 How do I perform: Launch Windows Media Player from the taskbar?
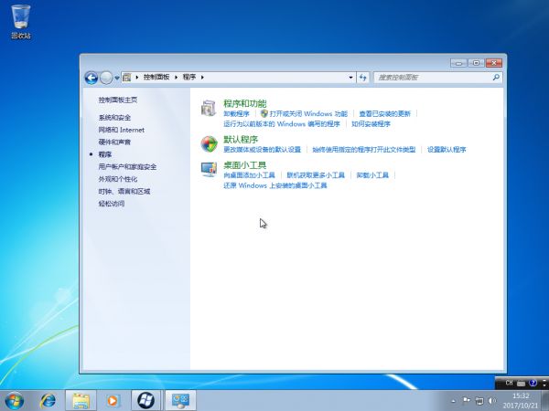pos(113,401)
